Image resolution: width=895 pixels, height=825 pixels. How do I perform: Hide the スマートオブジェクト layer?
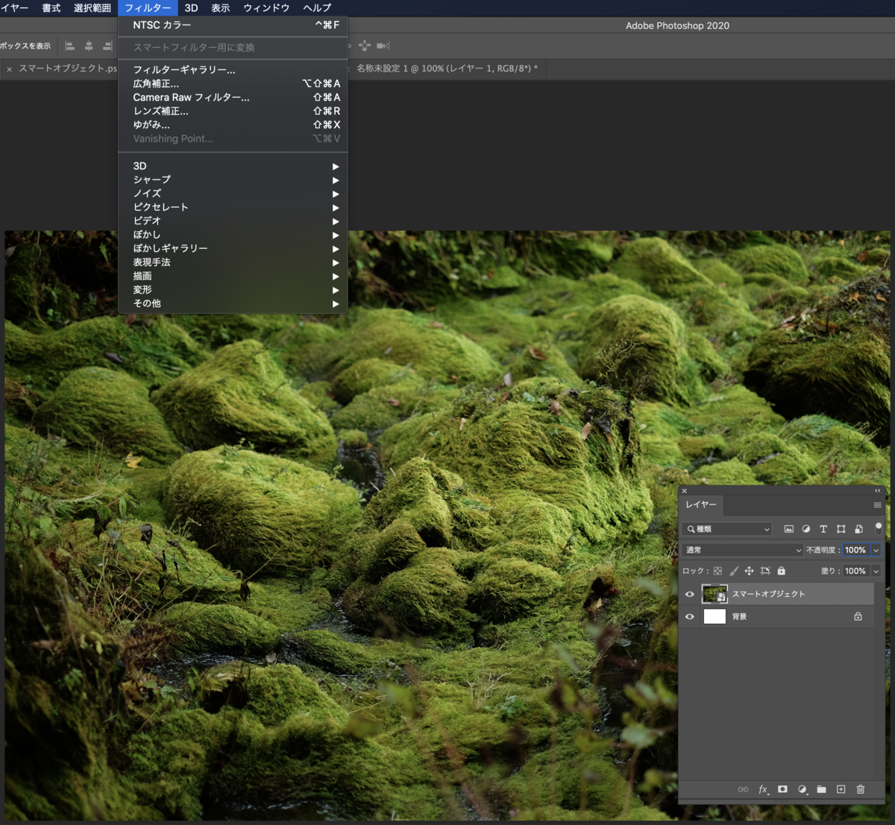click(x=689, y=594)
